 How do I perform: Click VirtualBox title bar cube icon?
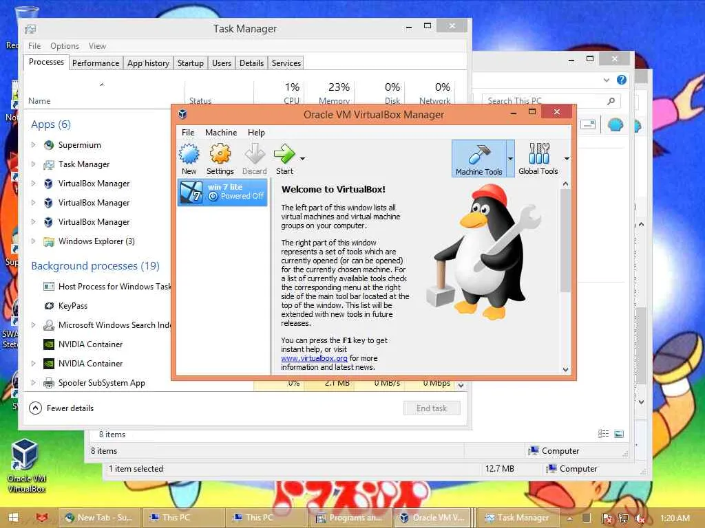pyautogui.click(x=182, y=114)
